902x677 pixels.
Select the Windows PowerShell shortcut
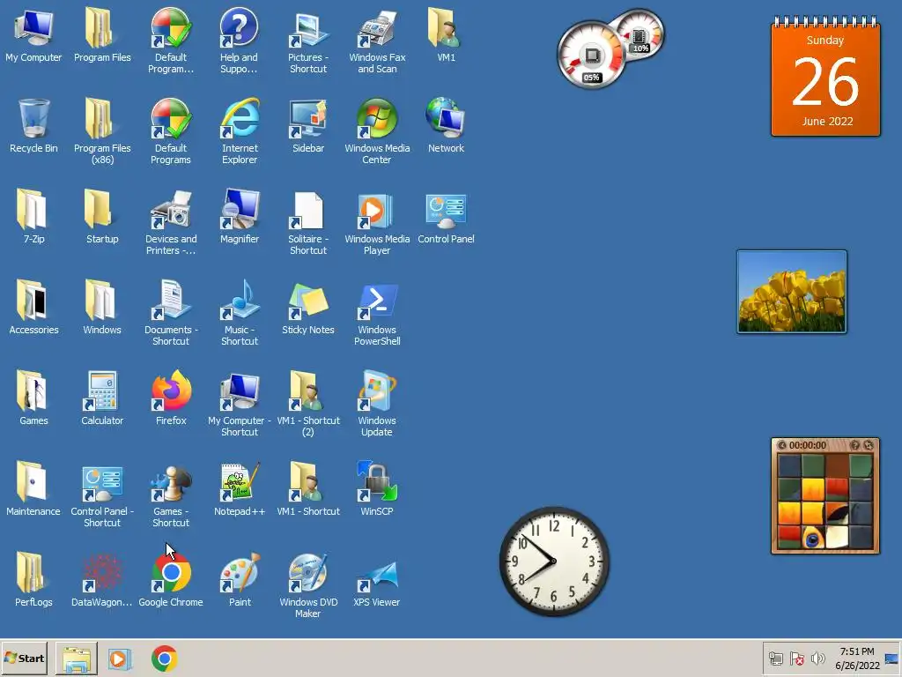pyautogui.click(x=377, y=314)
